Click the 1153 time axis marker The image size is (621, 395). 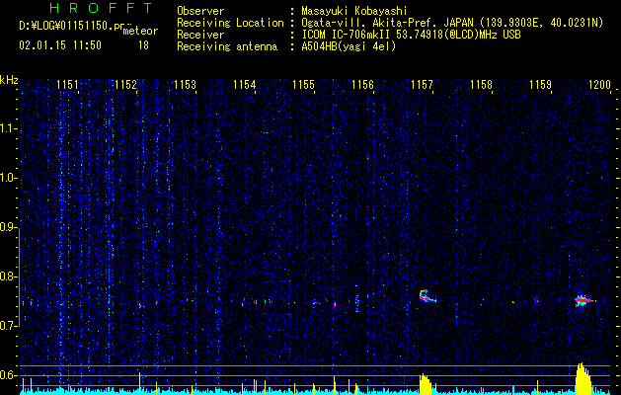[x=185, y=84]
